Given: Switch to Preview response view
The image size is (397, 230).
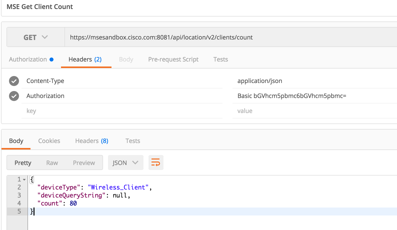Looking at the screenshot, I should click(x=84, y=163).
